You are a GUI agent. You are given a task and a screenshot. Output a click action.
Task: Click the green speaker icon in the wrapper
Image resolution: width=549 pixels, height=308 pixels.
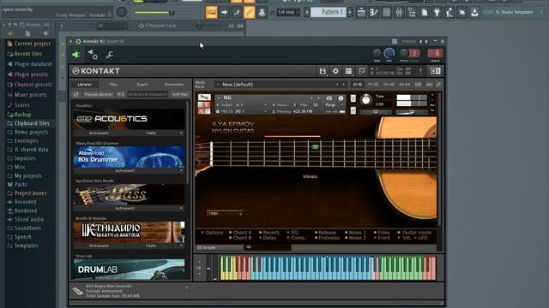pos(76,55)
